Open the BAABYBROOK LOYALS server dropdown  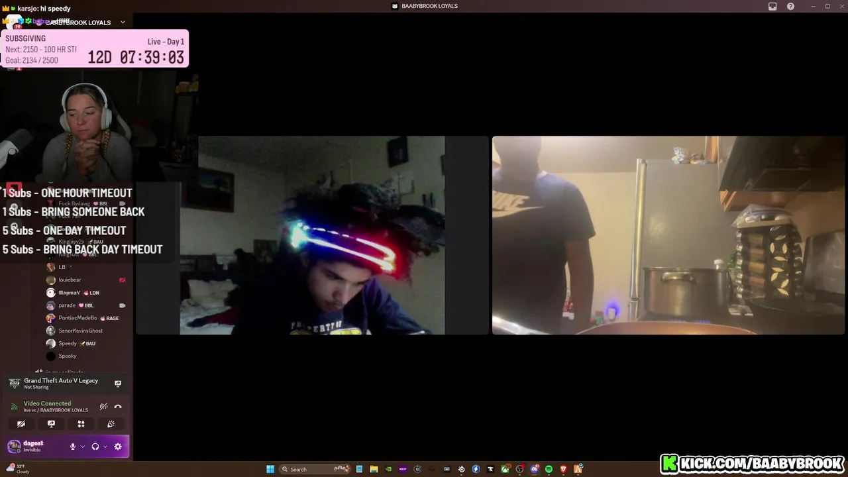[x=123, y=23]
